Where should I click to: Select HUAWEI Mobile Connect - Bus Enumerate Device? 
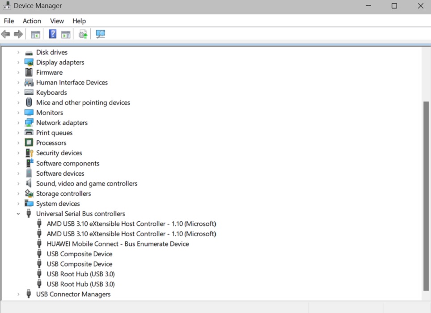tap(118, 244)
